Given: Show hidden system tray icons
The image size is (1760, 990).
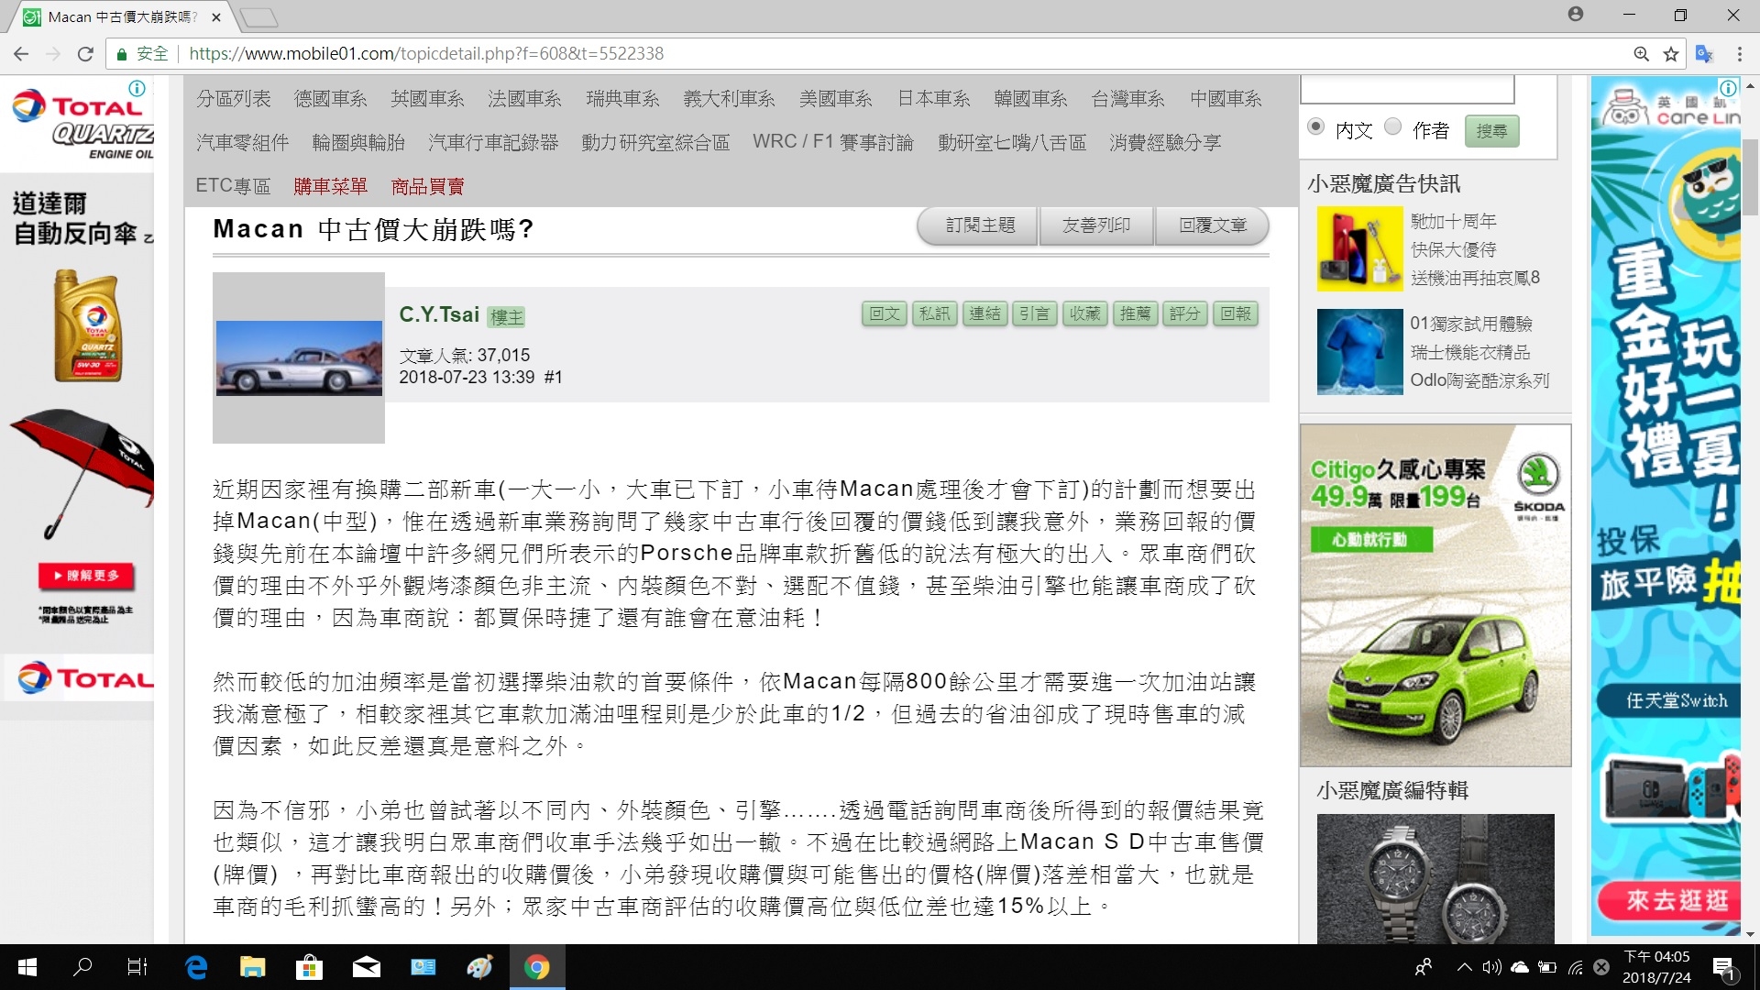Looking at the screenshot, I should click(x=1464, y=967).
